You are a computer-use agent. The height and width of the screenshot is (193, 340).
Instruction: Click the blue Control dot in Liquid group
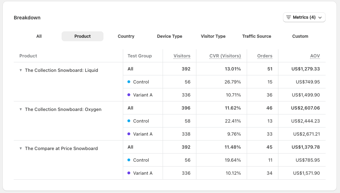[x=129, y=82]
